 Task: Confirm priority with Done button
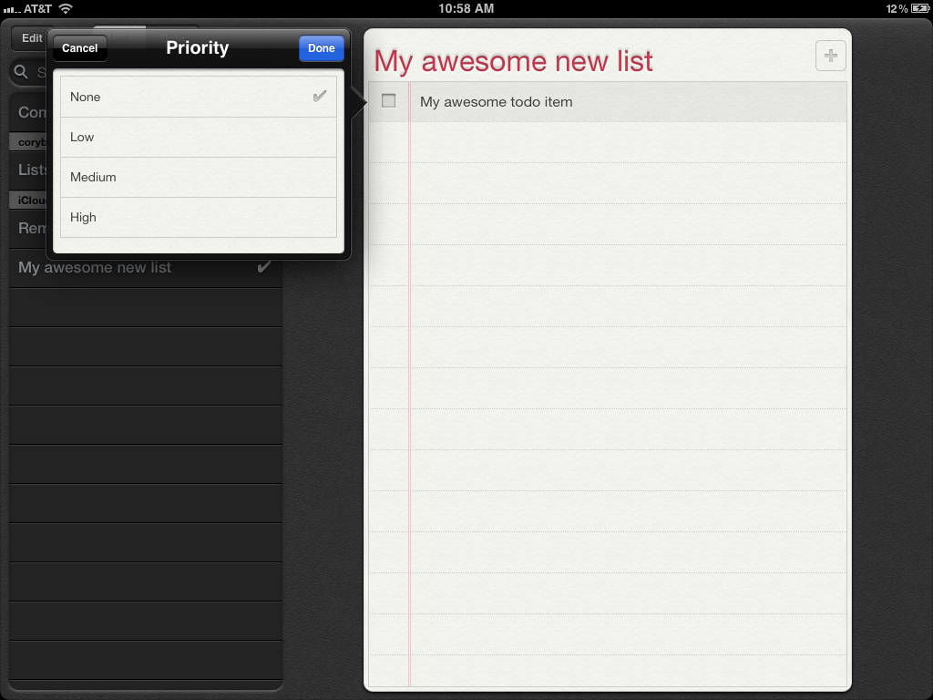321,48
